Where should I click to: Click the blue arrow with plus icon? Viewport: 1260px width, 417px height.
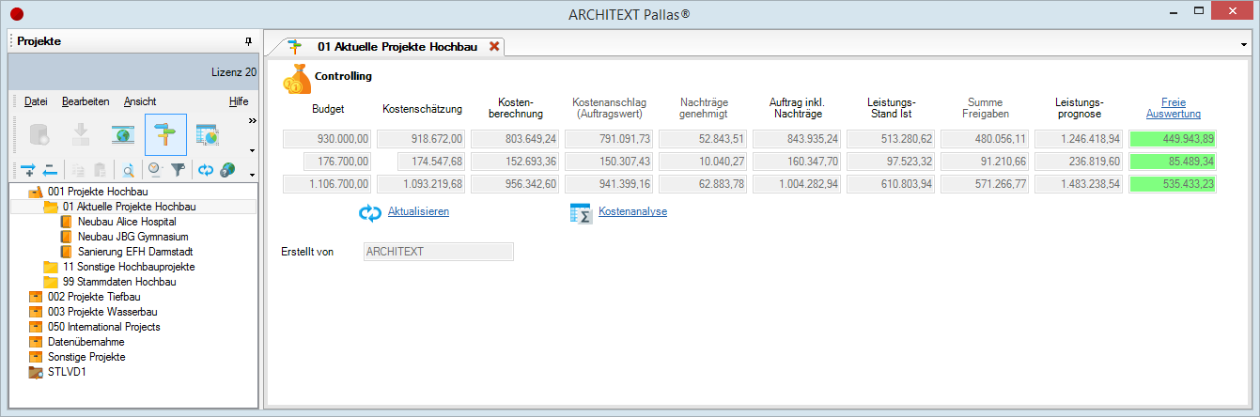(27, 170)
